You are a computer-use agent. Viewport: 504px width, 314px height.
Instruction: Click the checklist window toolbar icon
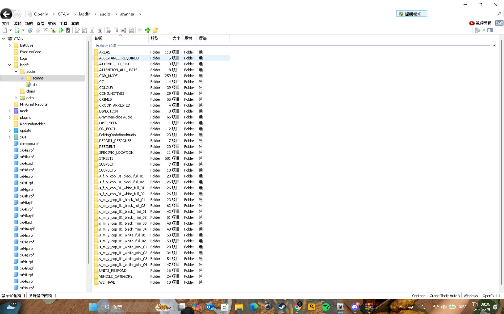pos(45,30)
